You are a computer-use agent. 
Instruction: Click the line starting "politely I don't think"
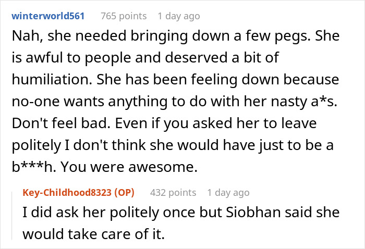(173, 145)
